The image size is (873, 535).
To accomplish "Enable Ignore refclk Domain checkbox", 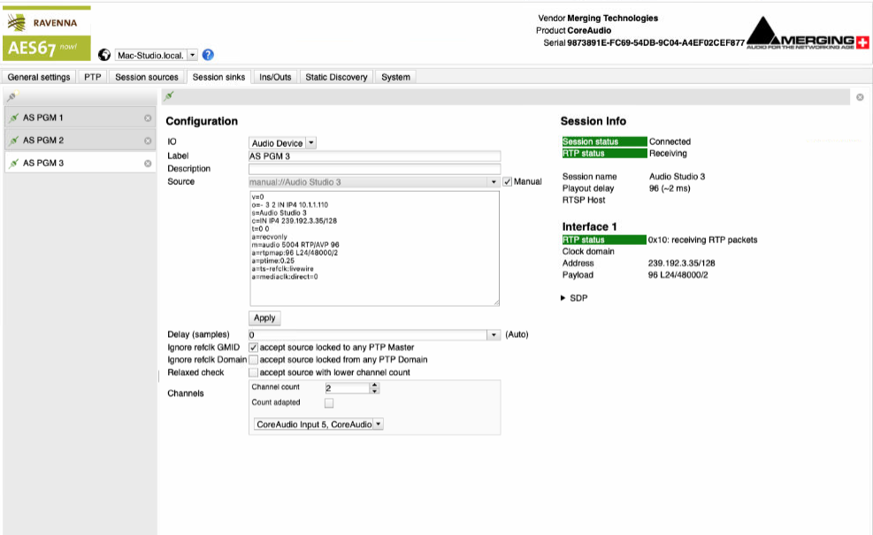I will point(253,360).
